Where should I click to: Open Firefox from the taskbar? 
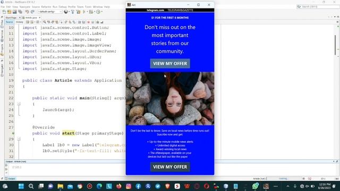(119, 186)
